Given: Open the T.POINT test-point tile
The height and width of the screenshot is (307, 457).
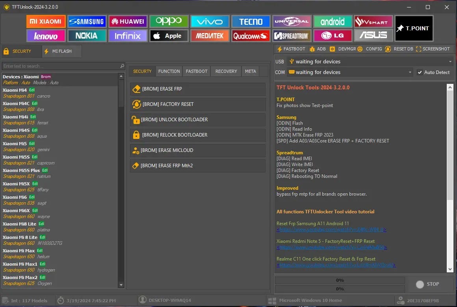Looking at the screenshot, I should 414,28.
